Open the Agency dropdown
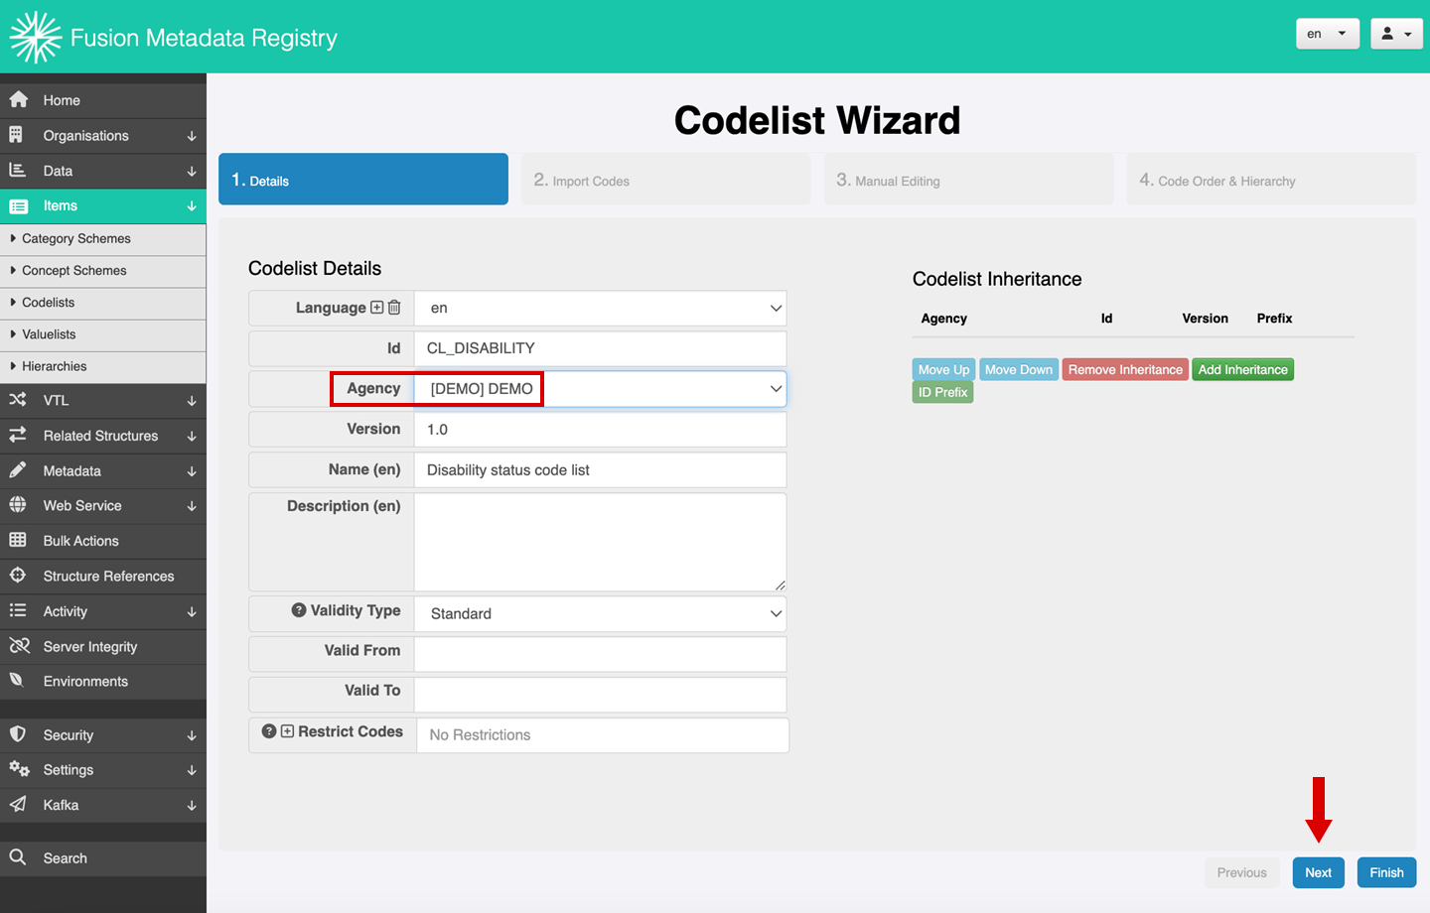 click(x=600, y=389)
